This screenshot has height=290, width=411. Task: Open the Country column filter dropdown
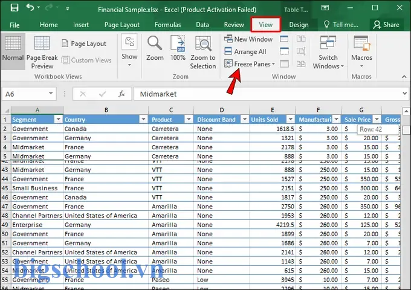point(143,120)
